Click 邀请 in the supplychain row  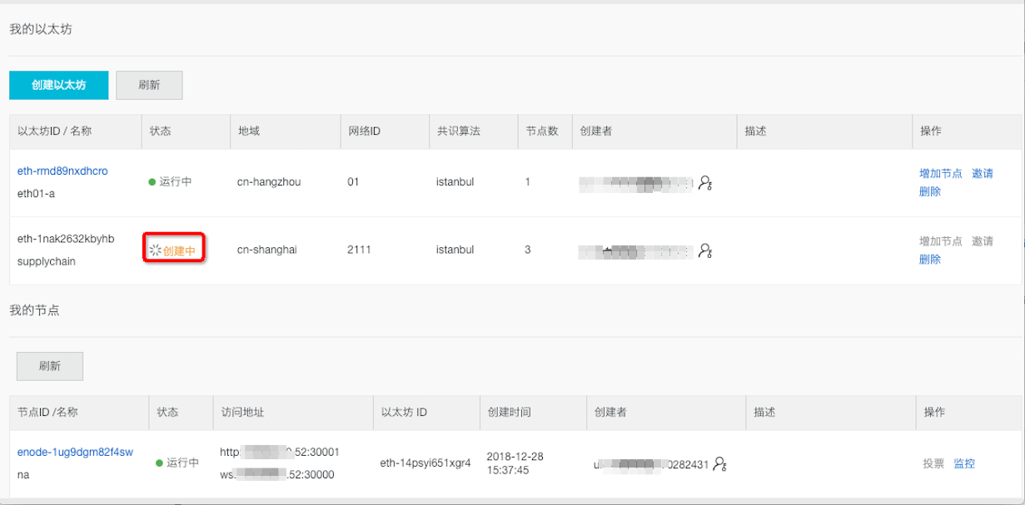pos(983,240)
